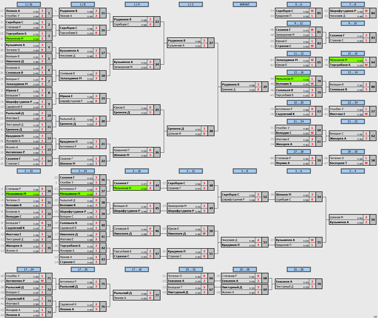Click the '17 .. 24' bracket header
The image size is (378, 318).
(29, 269)
